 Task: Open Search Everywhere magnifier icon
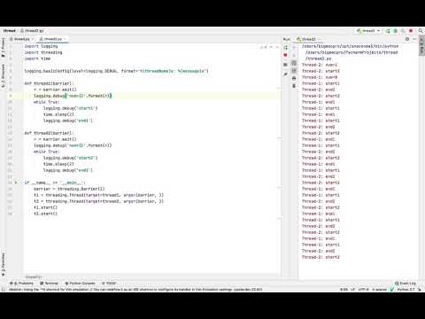[x=421, y=31]
